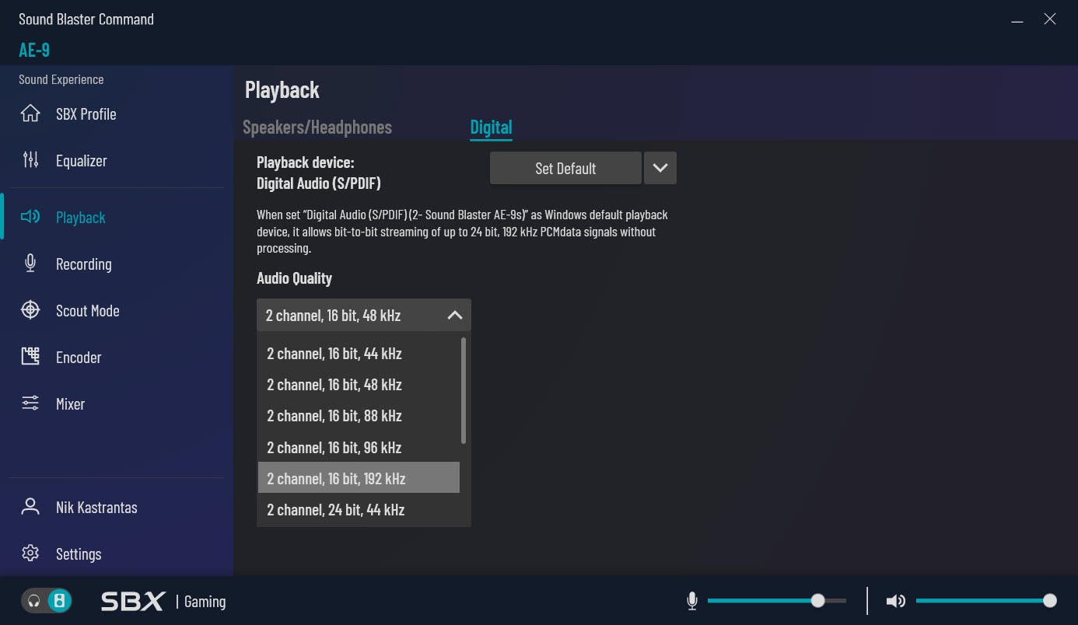1078x625 pixels.
Task: Click the Recording microphone icon in sidebar
Action: click(x=30, y=264)
